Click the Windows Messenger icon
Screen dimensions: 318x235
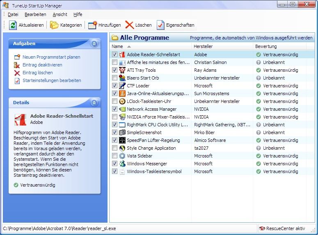[122, 164]
